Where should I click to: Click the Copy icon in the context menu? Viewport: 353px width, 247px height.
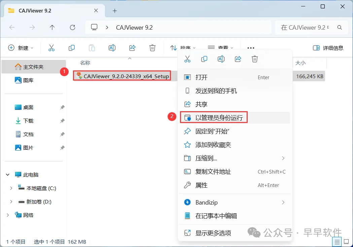tap(204, 59)
